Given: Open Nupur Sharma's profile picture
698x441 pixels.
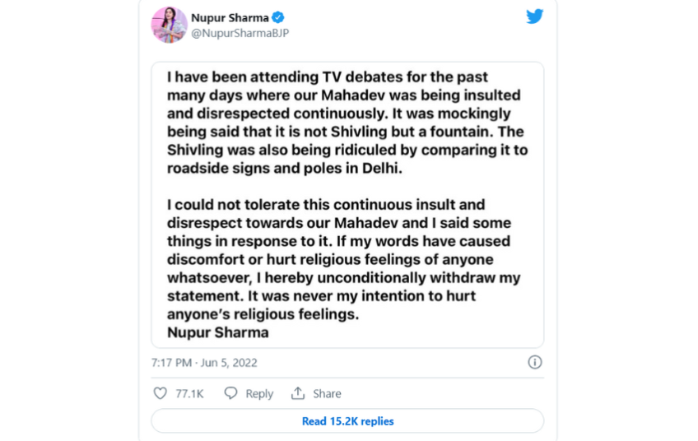Looking at the screenshot, I should point(170,25).
